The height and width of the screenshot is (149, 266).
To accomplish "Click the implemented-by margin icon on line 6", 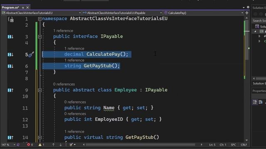I will coord(10,66).
